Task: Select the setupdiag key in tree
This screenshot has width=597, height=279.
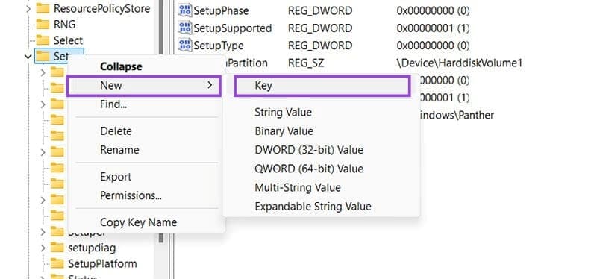Action: click(x=92, y=248)
